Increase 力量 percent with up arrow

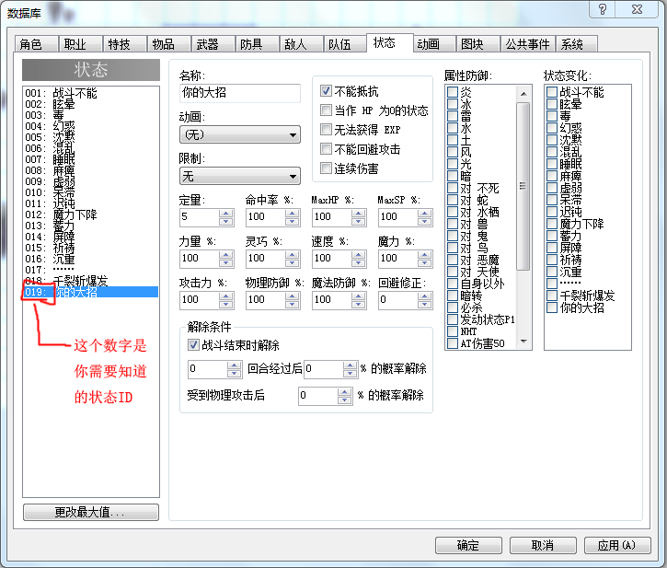(226, 255)
